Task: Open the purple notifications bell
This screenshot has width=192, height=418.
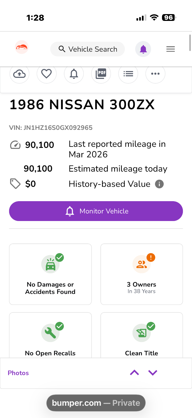Action: click(143, 49)
